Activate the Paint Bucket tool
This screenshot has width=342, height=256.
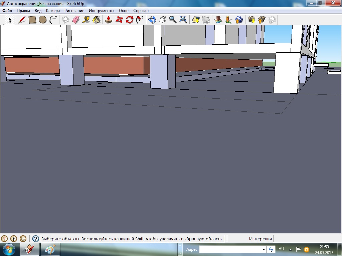(96, 20)
